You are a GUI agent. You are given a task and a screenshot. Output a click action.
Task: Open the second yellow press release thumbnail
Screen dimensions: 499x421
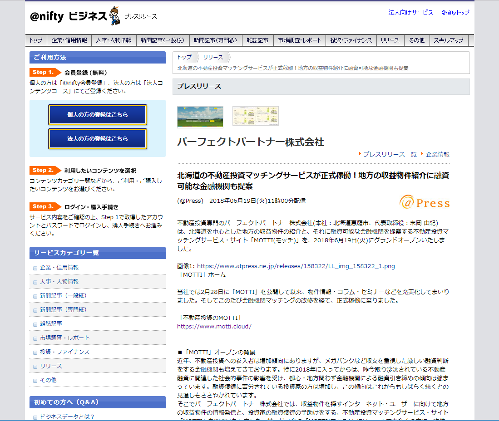coord(255,116)
